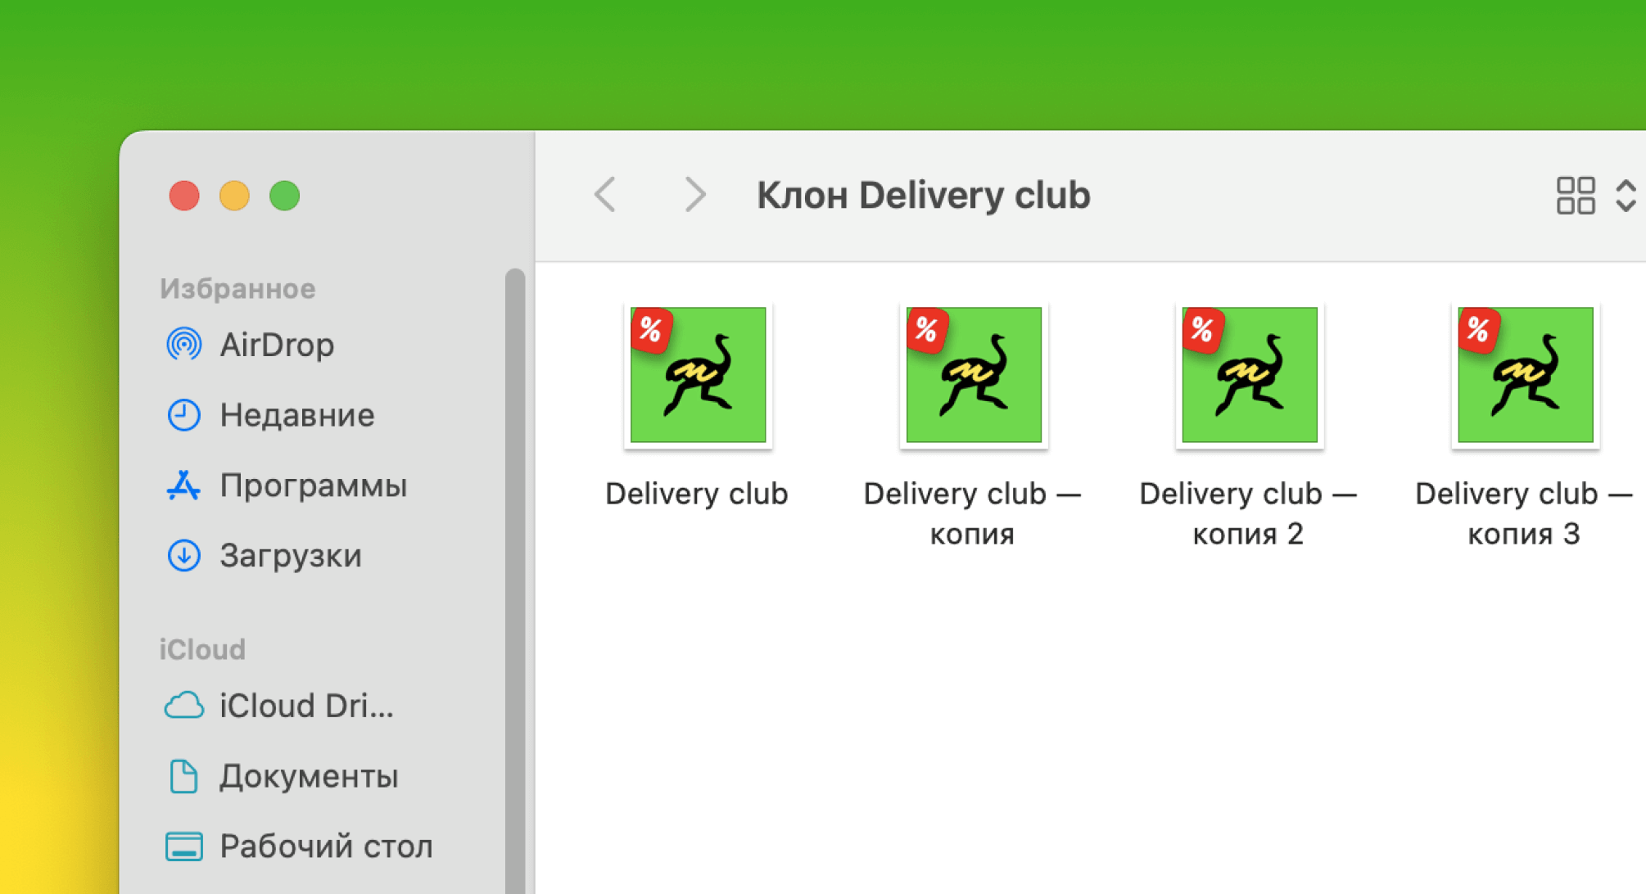Open Программы in the sidebar
The width and height of the screenshot is (1646, 894).
(x=315, y=485)
